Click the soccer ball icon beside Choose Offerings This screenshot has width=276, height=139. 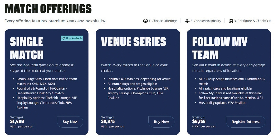point(146,21)
